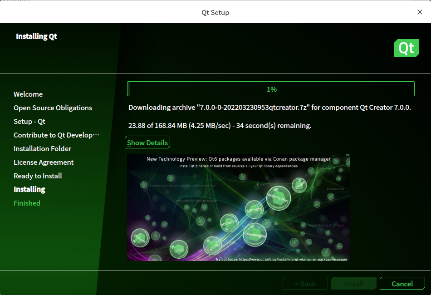Click the Qt logo in the header
This screenshot has height=295, width=431.
point(407,48)
